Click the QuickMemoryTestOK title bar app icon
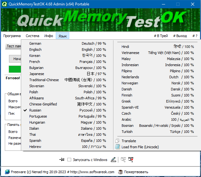 pos(4,4)
